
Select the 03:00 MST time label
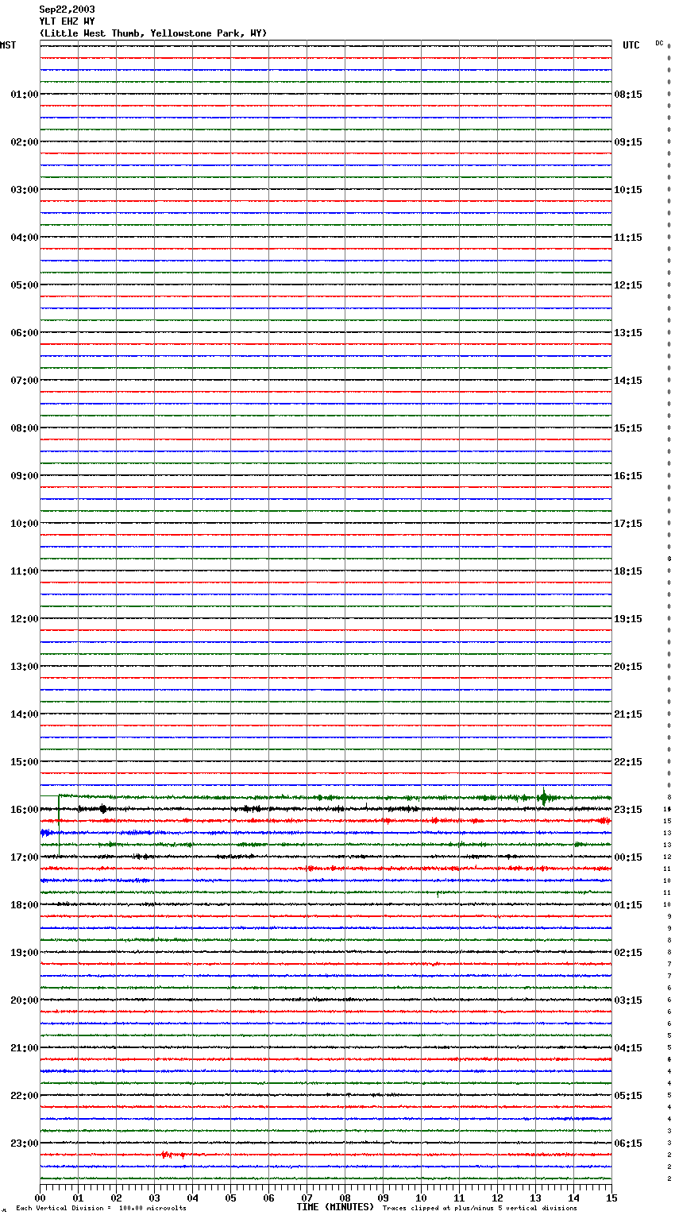[x=25, y=190]
